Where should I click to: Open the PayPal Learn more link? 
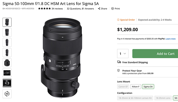click(170, 39)
